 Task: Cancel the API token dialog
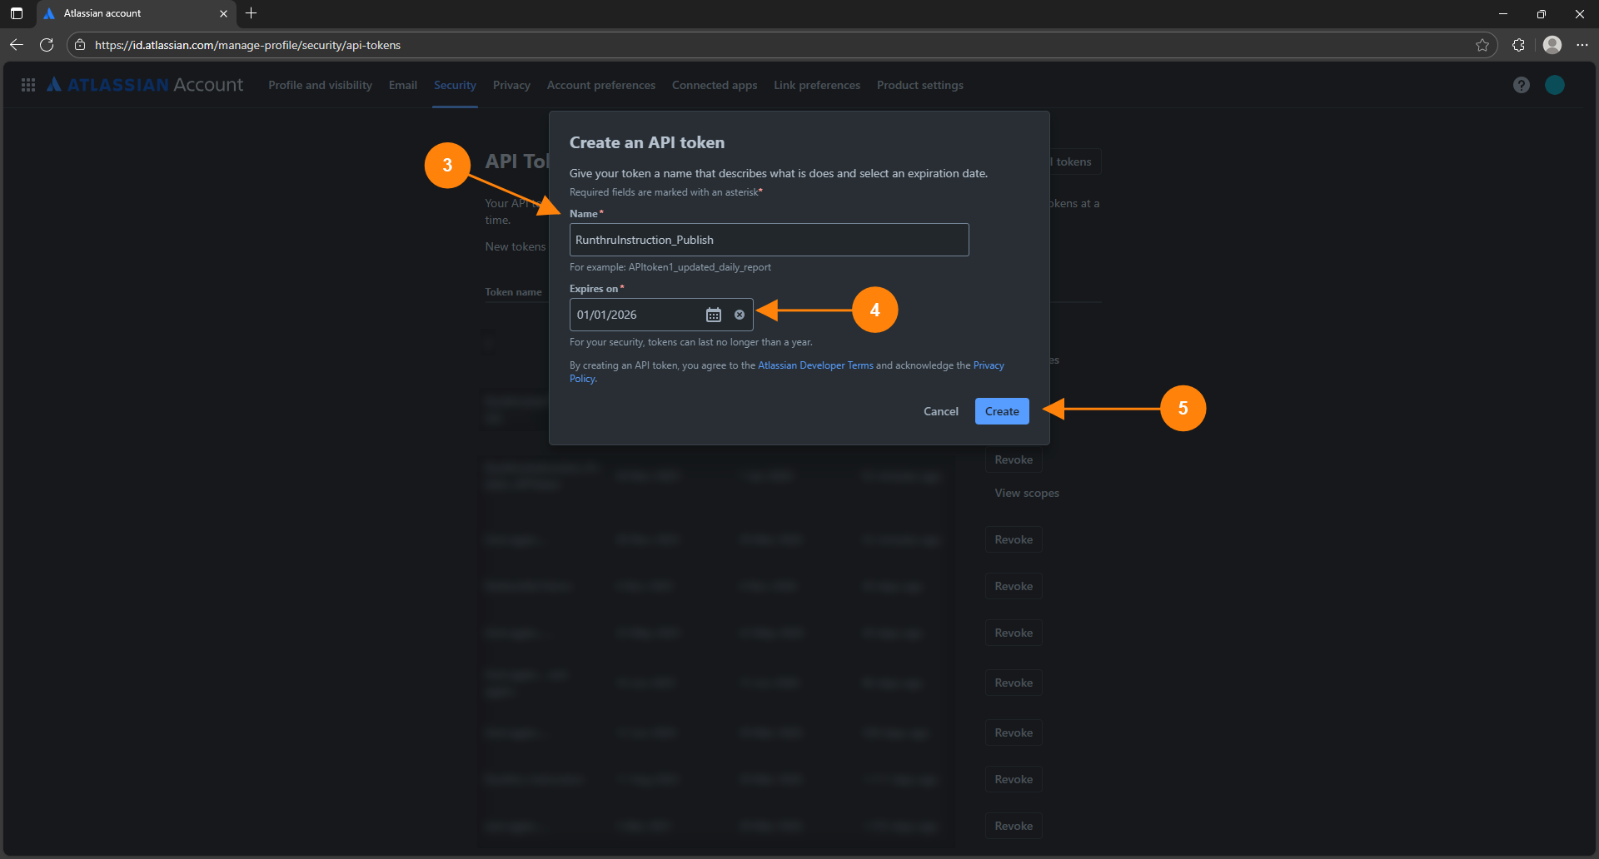tap(940, 411)
